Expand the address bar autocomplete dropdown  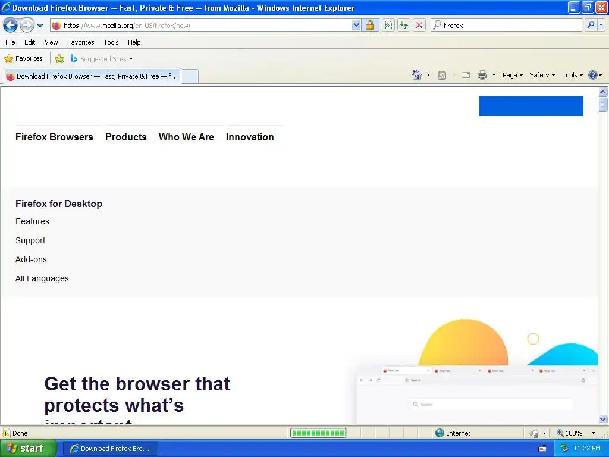click(356, 25)
